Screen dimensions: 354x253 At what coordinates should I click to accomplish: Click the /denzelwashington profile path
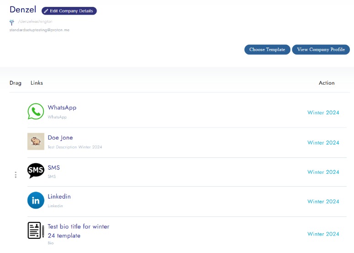35,22
